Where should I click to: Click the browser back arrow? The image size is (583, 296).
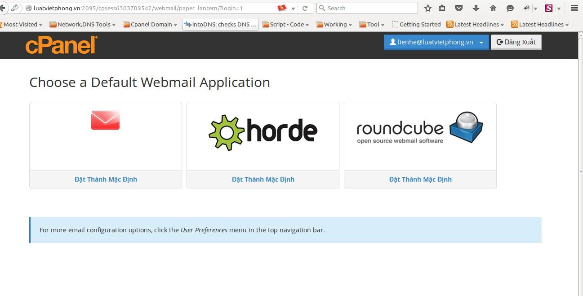pyautogui.click(x=3, y=8)
